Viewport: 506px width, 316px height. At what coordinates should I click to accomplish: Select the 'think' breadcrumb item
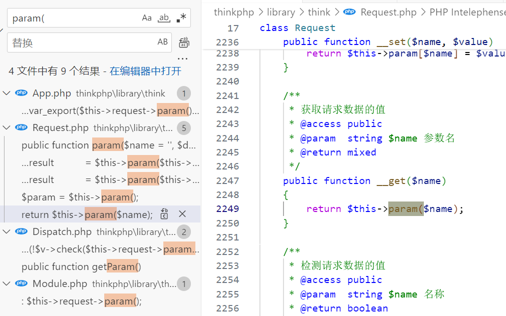(x=319, y=12)
